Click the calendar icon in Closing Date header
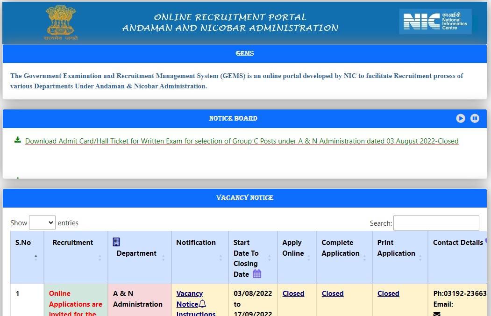The image size is (491, 316). [x=257, y=274]
